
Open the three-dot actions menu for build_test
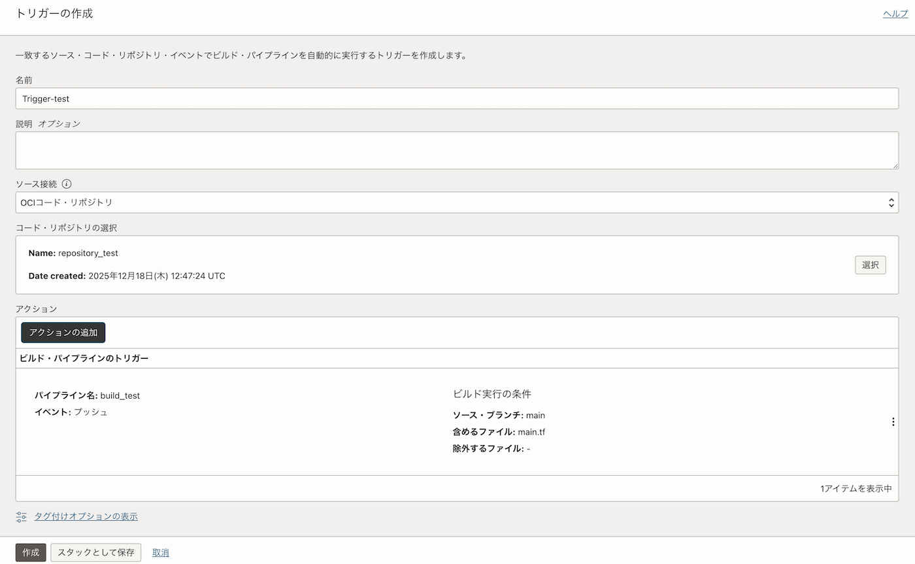tap(893, 422)
